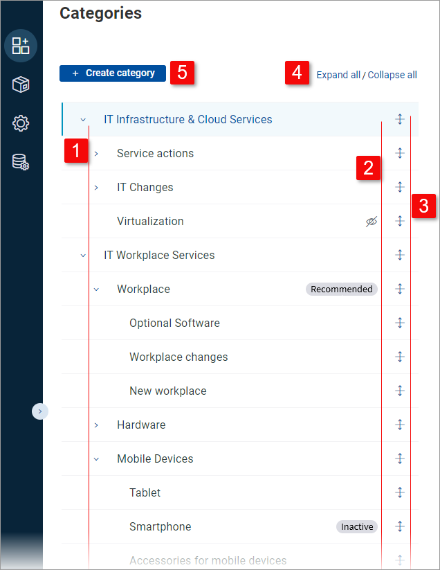Click move handle for Hardware row
Screen dimensions: 440x570
coord(399,425)
